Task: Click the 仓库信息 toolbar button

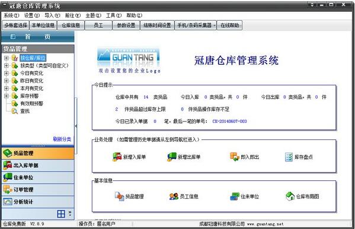Action: pos(71,25)
